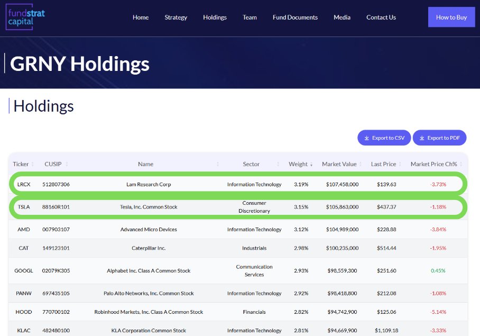Open Fund Documents page
The image size is (480, 336).
coord(295,17)
